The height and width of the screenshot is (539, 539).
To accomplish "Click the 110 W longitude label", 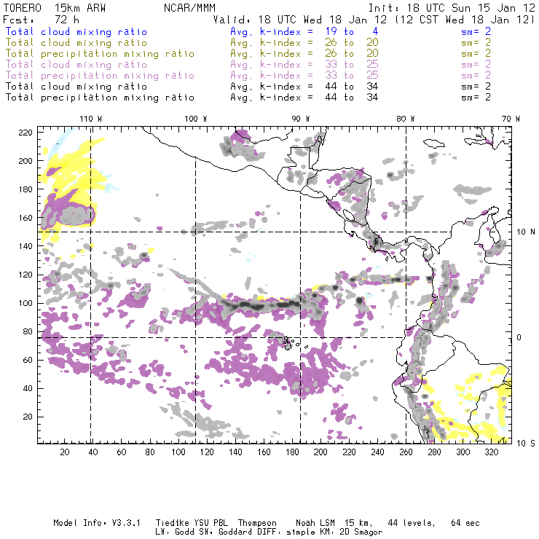I will [90, 119].
